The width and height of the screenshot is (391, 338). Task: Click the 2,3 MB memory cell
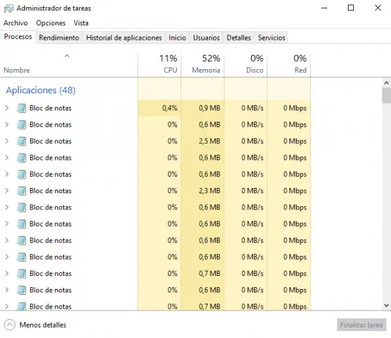pos(203,191)
